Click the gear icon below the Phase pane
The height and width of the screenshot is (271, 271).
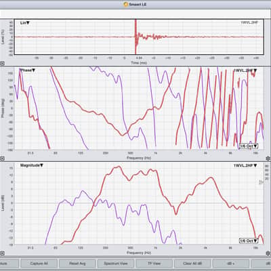coord(268,159)
